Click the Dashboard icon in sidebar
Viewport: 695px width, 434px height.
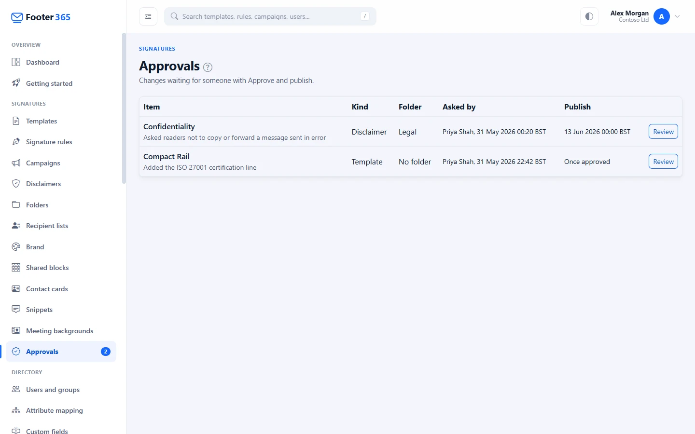(x=16, y=62)
